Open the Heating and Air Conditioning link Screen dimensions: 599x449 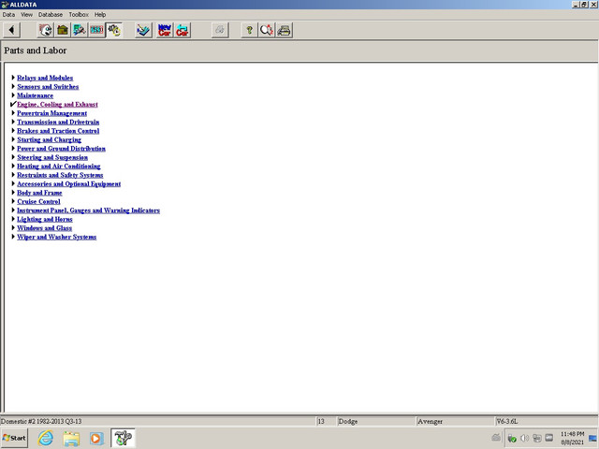[x=58, y=167]
